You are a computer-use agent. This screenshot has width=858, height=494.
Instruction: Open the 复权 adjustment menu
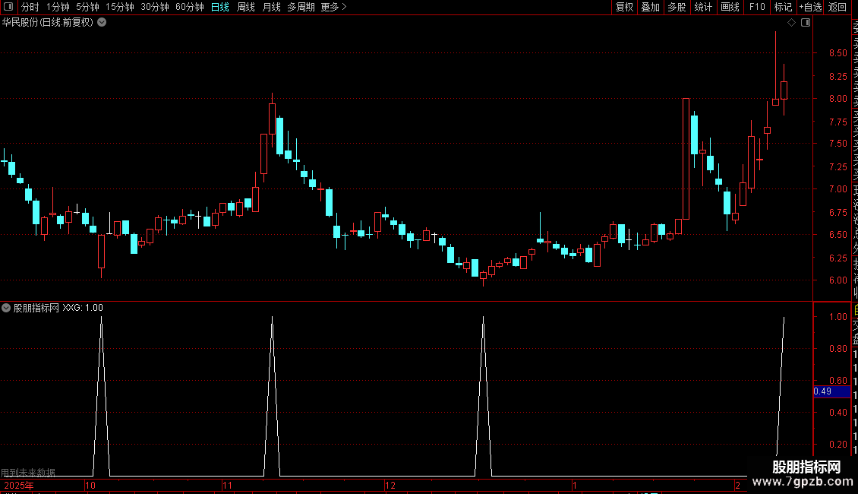click(624, 7)
